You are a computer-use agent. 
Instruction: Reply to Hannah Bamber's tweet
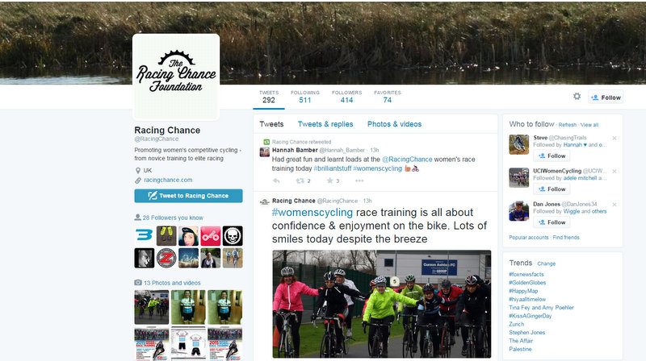click(276, 180)
